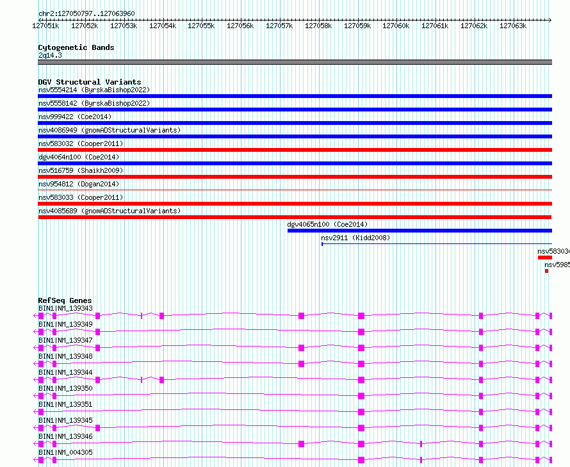Click the 127055k ruler tick label

tap(201, 26)
